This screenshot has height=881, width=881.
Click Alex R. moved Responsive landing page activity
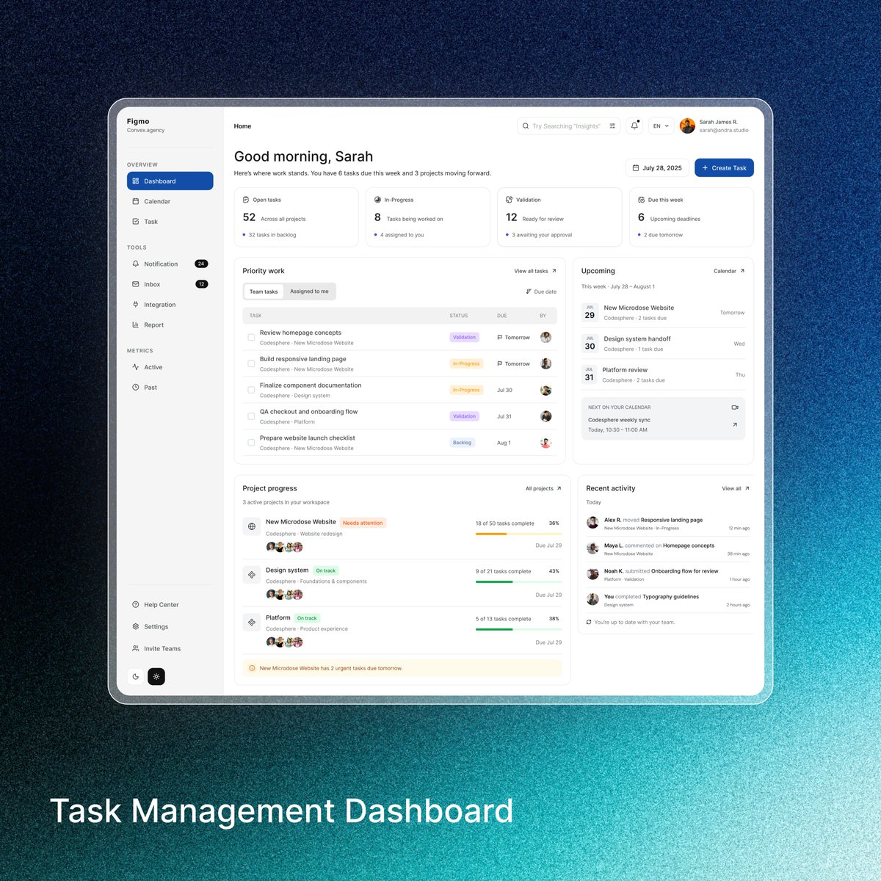click(668, 523)
